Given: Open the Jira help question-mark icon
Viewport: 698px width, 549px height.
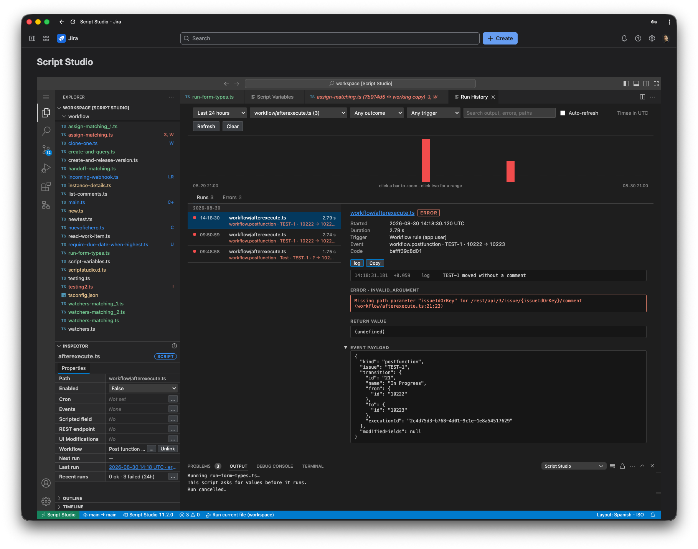Looking at the screenshot, I should click(x=638, y=38).
